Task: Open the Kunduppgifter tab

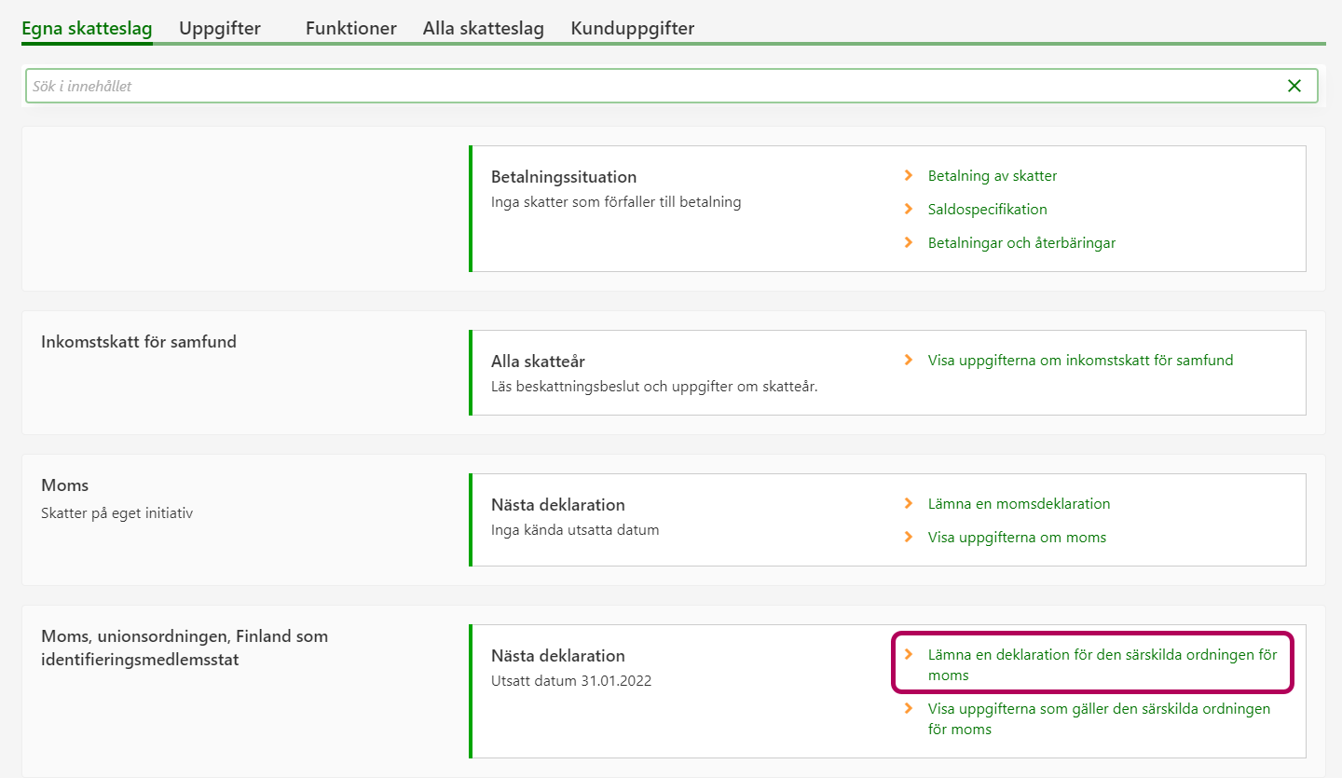Action: [632, 28]
